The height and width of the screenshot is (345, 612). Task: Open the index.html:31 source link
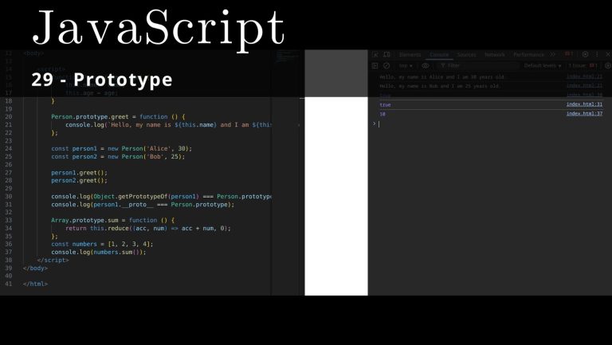(584, 104)
